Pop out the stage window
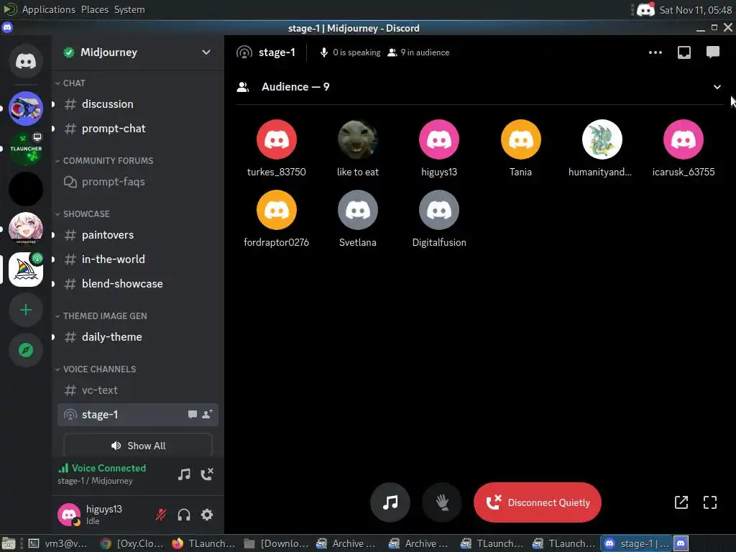Screen dimensions: 736x552 [681, 502]
